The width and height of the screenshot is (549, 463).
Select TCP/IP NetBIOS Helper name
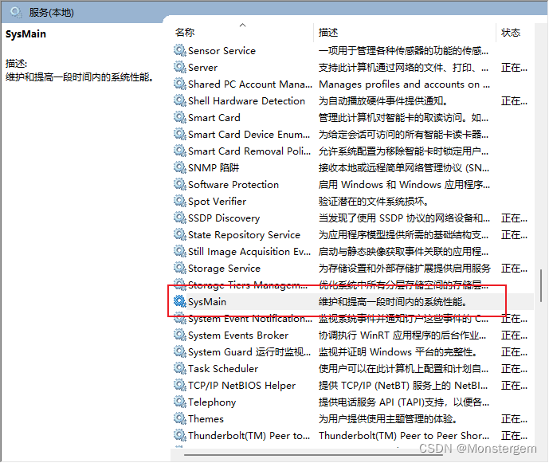point(241,386)
